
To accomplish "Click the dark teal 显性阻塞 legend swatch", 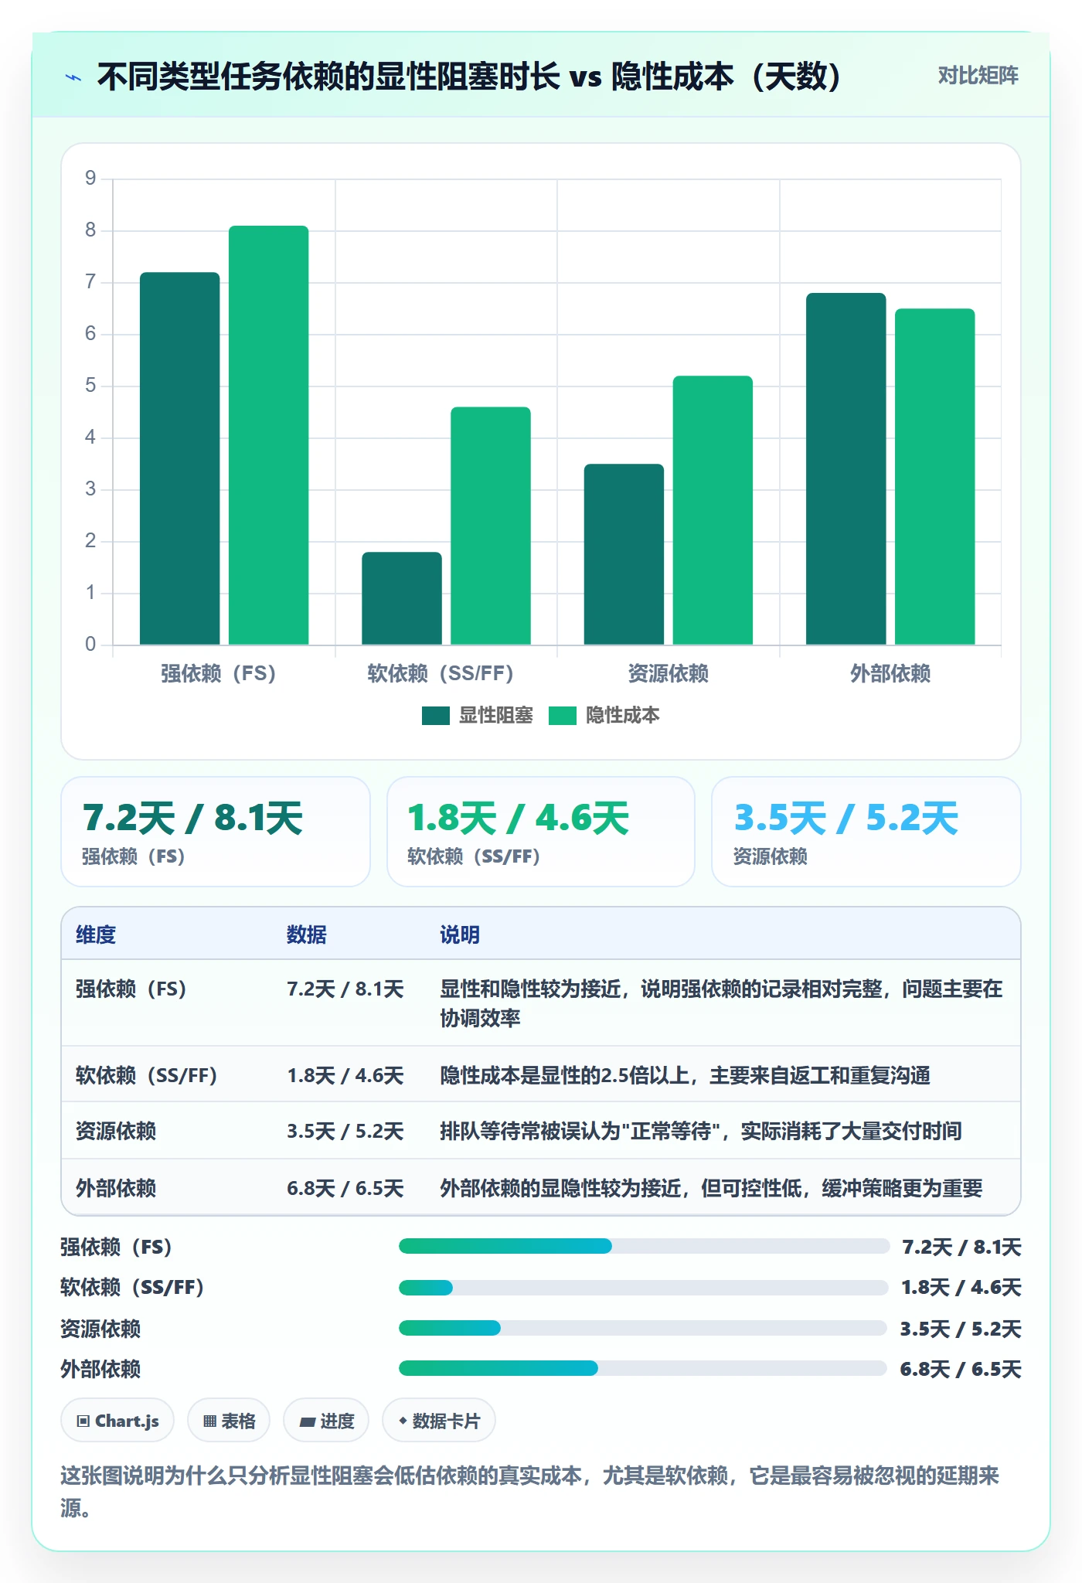I will [x=436, y=716].
